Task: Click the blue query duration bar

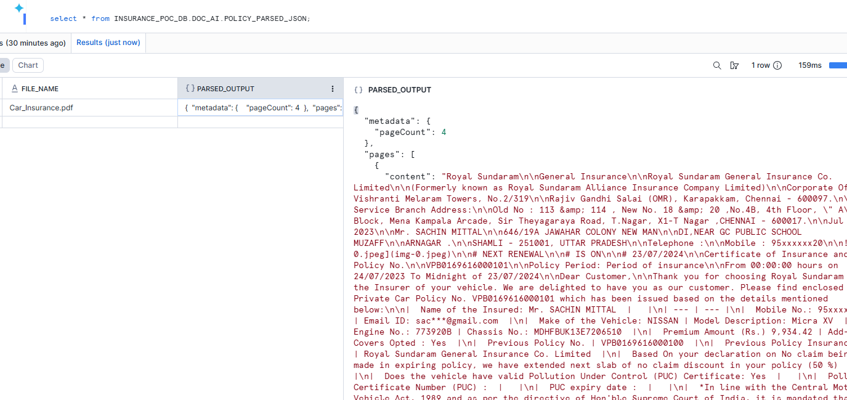Action: 838,65
